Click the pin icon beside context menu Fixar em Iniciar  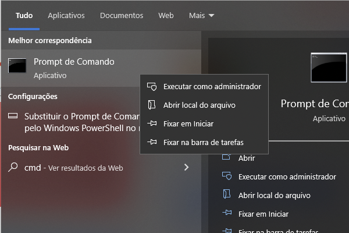pos(152,123)
